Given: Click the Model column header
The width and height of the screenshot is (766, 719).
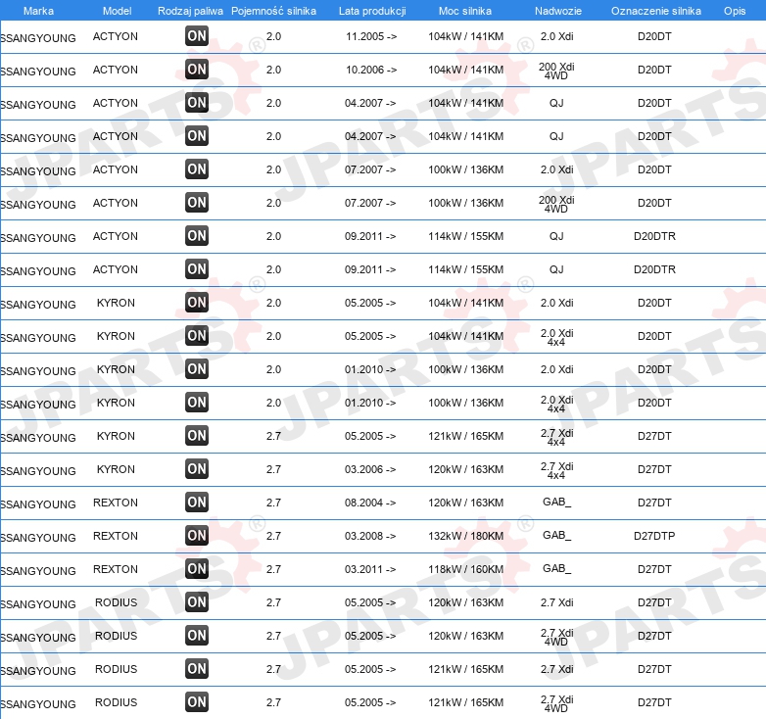Looking at the screenshot, I should click(x=118, y=11).
